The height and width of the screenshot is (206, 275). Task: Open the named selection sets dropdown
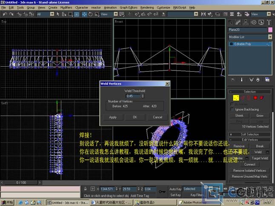tap(196, 14)
